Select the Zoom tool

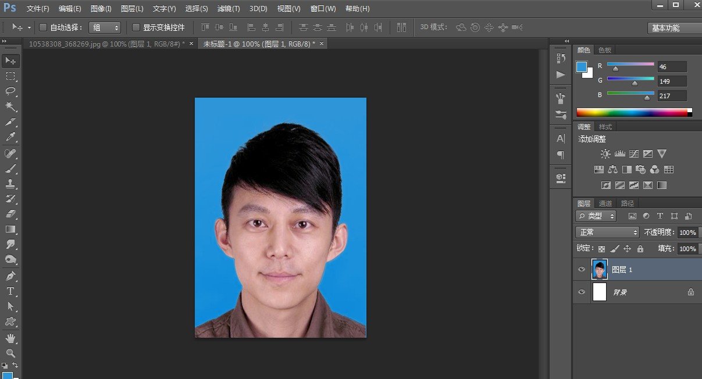10,353
